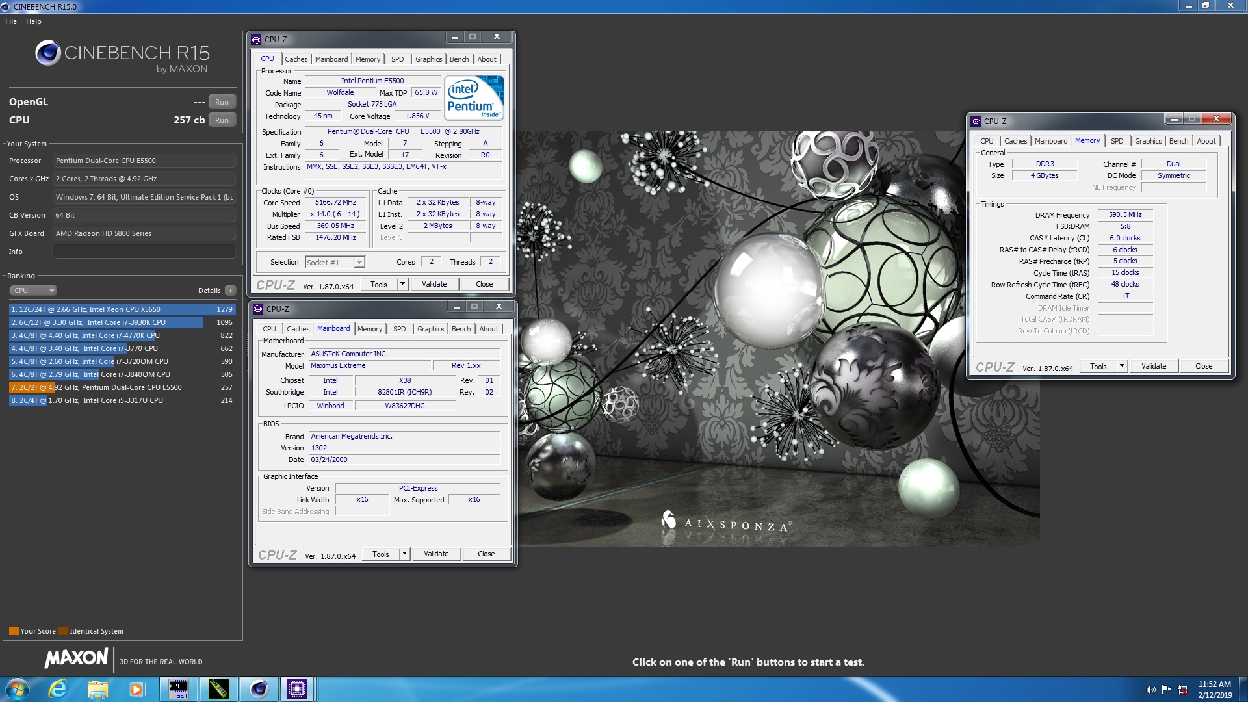Open the memory stick tool taskbar icon
This screenshot has width=1248, height=702.
218,689
